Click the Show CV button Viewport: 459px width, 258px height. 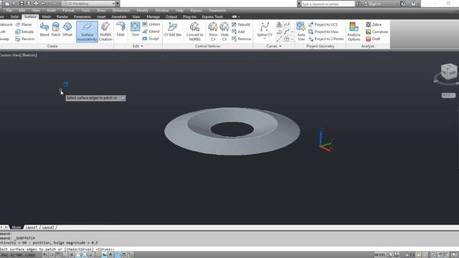(x=213, y=32)
